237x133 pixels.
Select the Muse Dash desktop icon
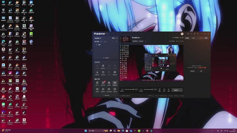coord(10,74)
